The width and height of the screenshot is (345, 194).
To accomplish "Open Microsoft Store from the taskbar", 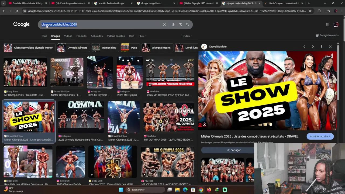I will point(193,190).
